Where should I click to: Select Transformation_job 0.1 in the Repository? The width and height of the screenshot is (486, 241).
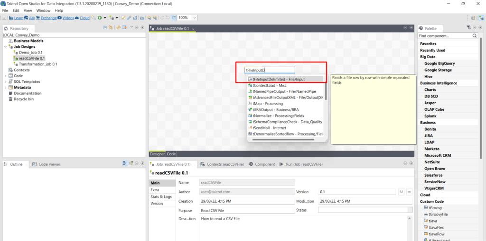[x=38, y=64]
